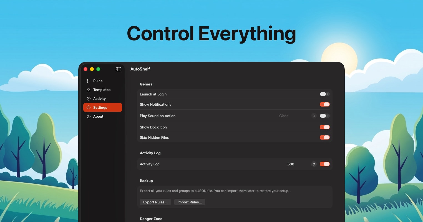The width and height of the screenshot is (423, 222).
Task: Click the Show Dock Icon label
Action: [153, 127]
